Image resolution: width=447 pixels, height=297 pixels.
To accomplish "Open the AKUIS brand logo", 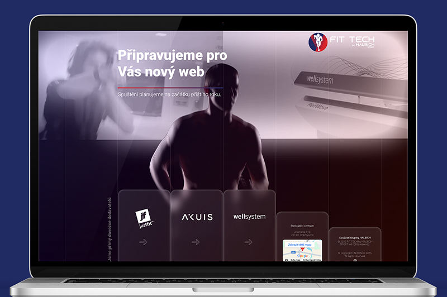I will point(196,217).
